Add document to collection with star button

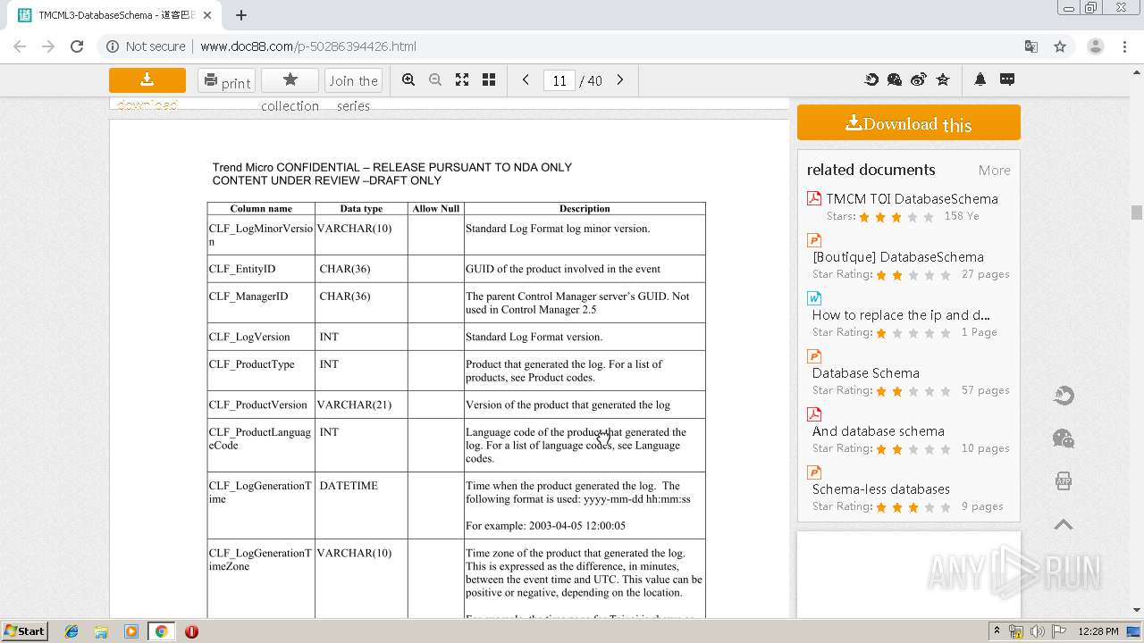(x=290, y=80)
